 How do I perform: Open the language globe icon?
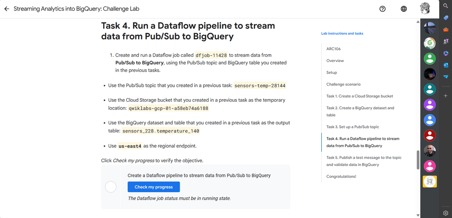coord(404,9)
